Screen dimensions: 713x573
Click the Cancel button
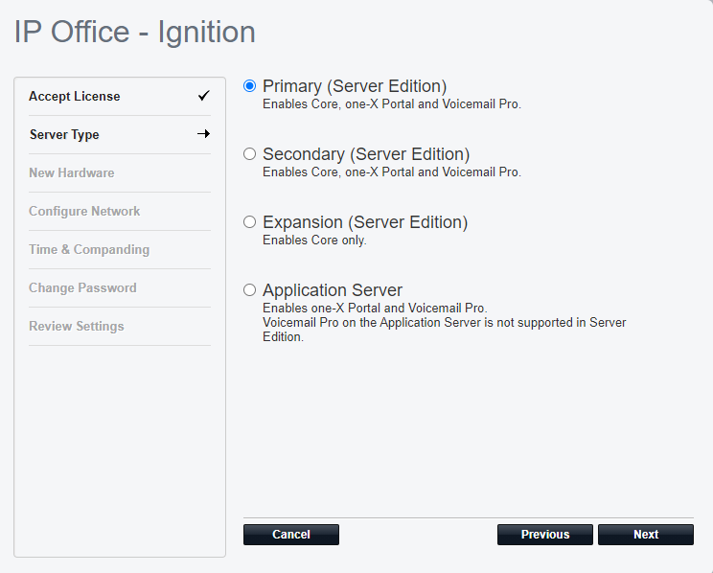[291, 535]
